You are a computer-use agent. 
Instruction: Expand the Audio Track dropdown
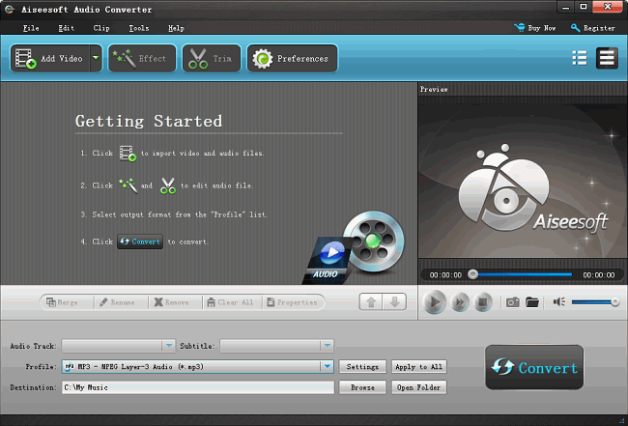(x=169, y=346)
